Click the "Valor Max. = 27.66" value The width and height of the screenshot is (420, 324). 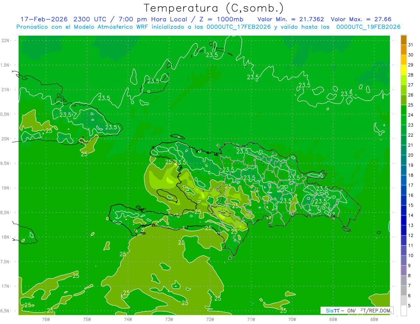[x=361, y=19]
